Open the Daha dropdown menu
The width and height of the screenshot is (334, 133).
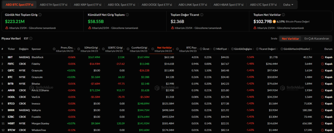(x=288, y=5)
